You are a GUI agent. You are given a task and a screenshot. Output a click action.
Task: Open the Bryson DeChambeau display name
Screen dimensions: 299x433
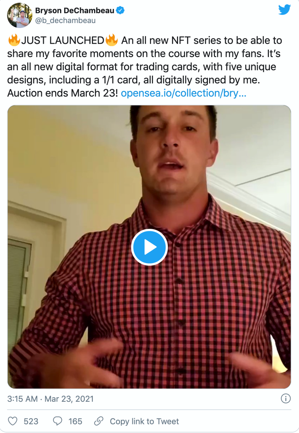[74, 11]
